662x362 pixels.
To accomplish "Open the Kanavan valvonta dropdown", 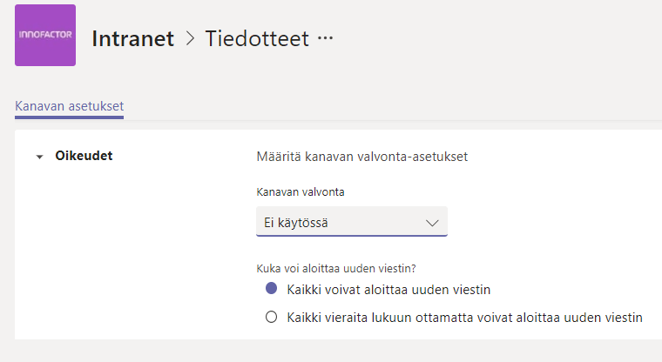I will 351,222.
